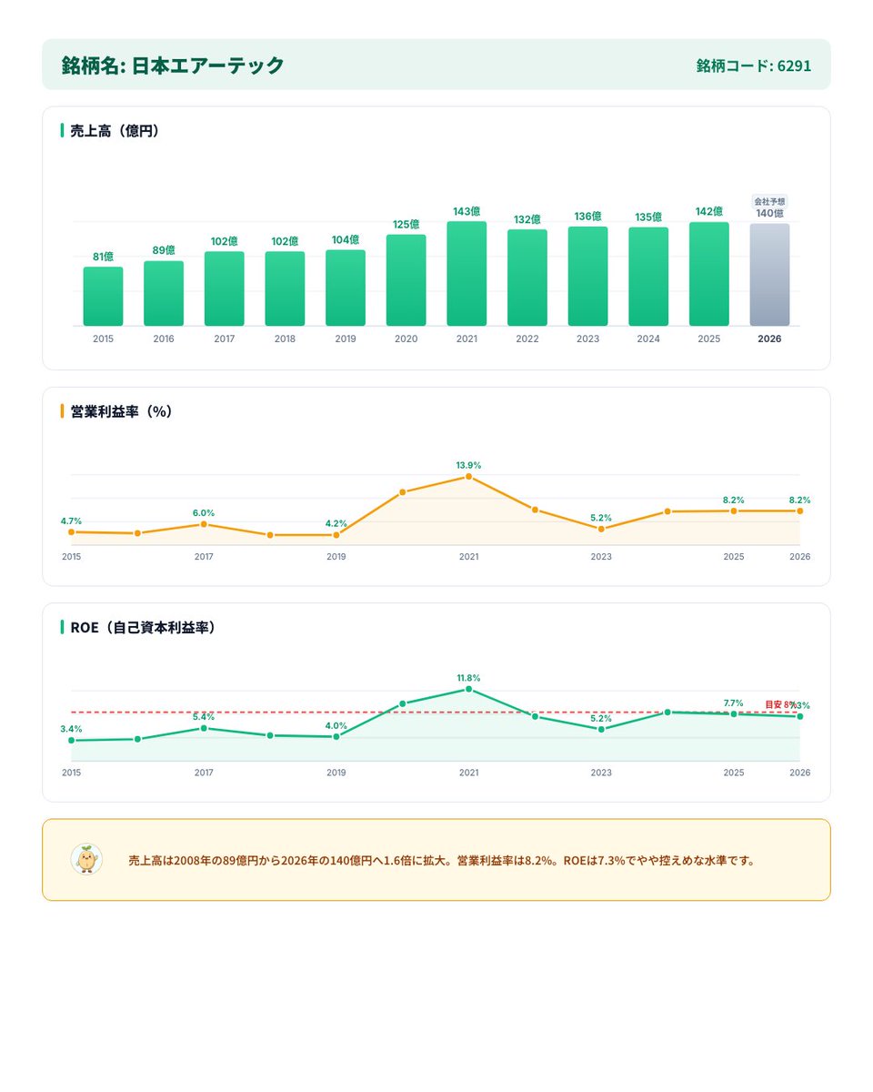This screenshot has height=1092, width=873.
Task: Click the 125億 value label
Action: 406,225
